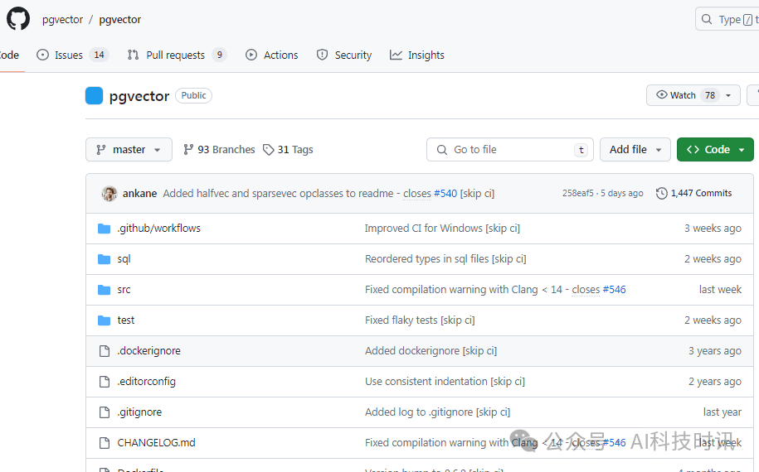This screenshot has width=759, height=472.
Task: Open the Actions tab
Action: (272, 55)
